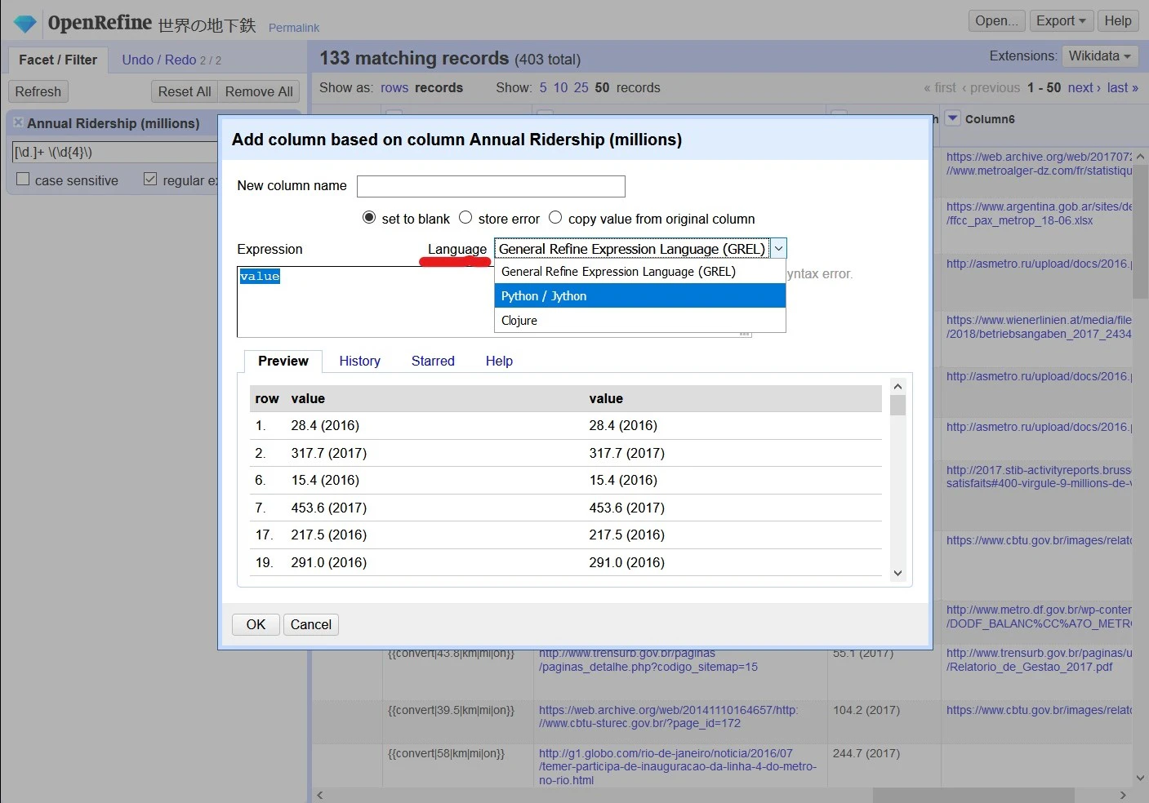
Task: Click into the New column name field
Action: pos(491,186)
